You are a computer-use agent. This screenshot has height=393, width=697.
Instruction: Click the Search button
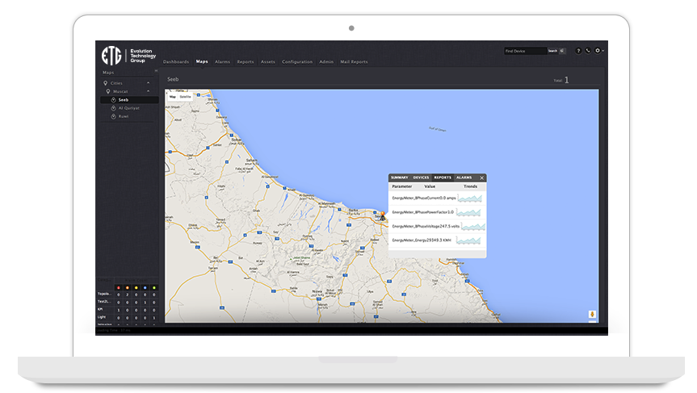552,51
